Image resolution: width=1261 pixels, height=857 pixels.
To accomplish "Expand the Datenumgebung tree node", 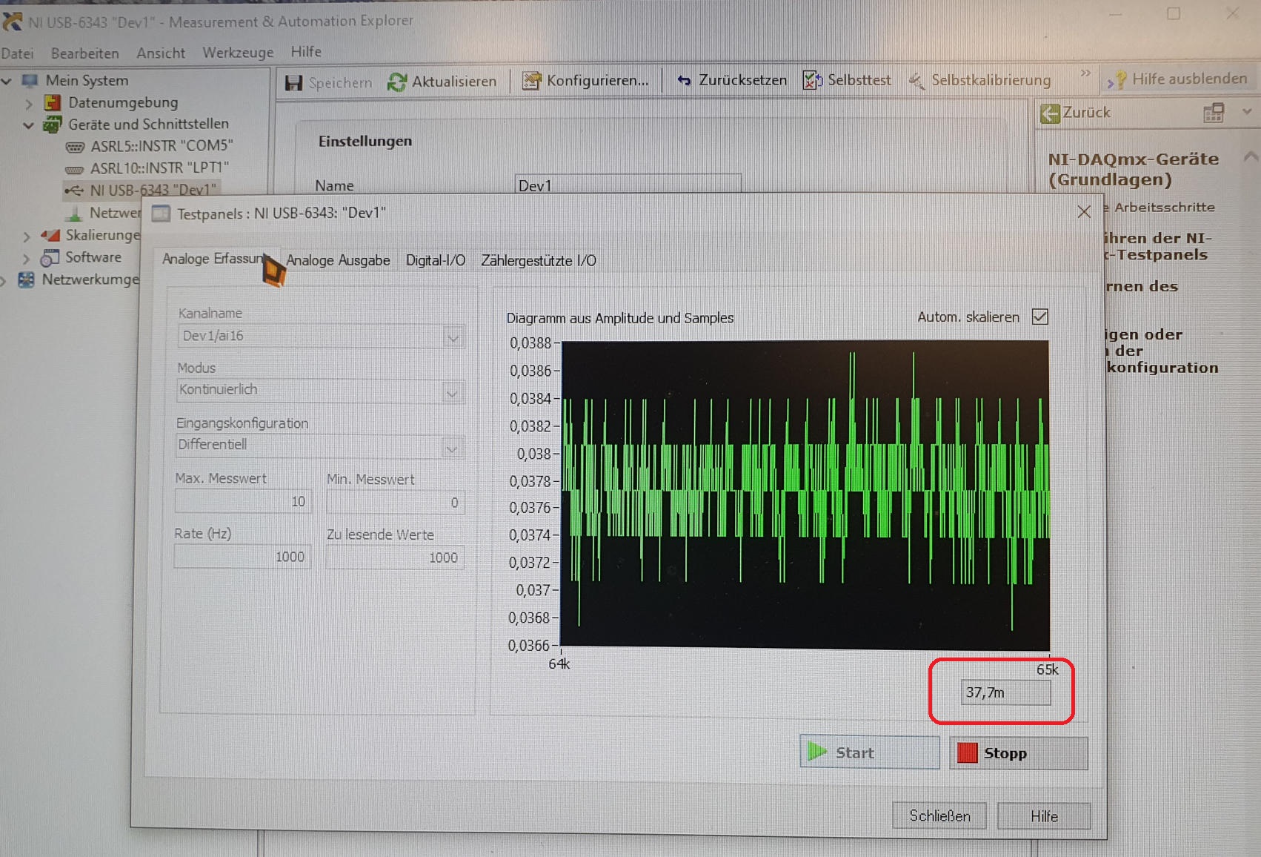I will pyautogui.click(x=30, y=103).
